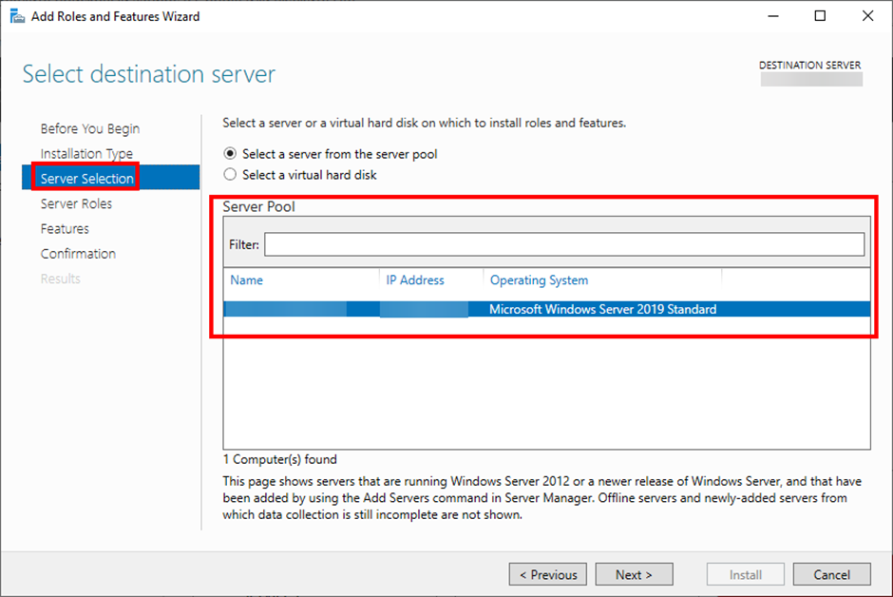Sort server pool by IP Address column
893x597 pixels.
[415, 279]
